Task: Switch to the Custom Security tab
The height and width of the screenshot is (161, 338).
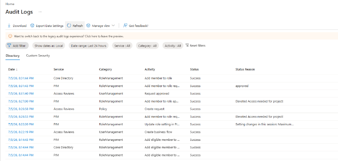Action: [x=38, y=55]
